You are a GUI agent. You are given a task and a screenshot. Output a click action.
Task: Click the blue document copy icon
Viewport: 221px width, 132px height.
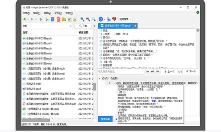point(53,19)
